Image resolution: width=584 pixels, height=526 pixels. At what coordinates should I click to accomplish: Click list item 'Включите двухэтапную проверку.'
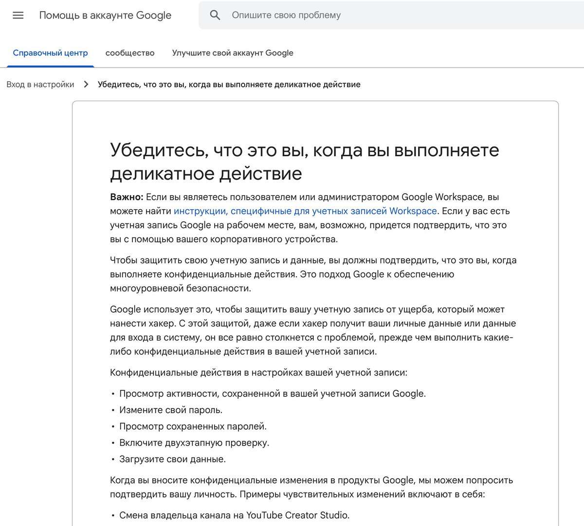coord(194,443)
